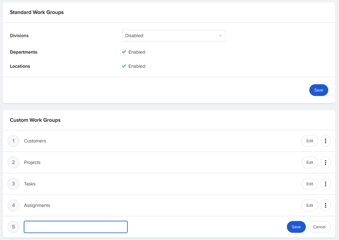Cancel adding the new custom work group
The width and height of the screenshot is (339, 240).
319,227
